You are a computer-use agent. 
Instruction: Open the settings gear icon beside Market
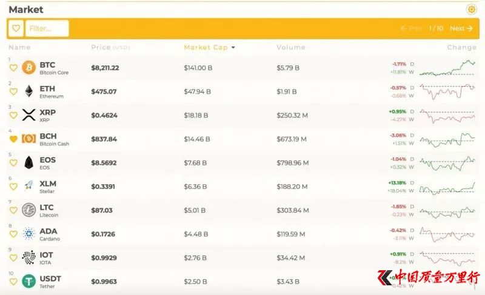tap(472, 9)
